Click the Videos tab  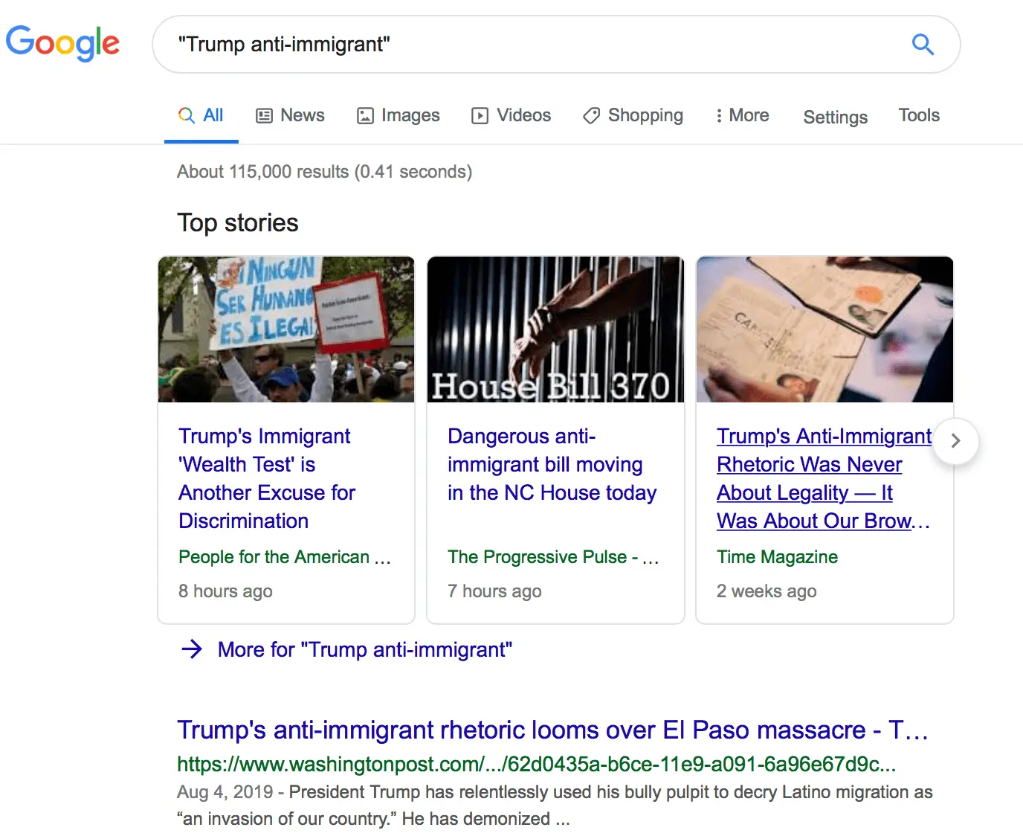coord(512,115)
